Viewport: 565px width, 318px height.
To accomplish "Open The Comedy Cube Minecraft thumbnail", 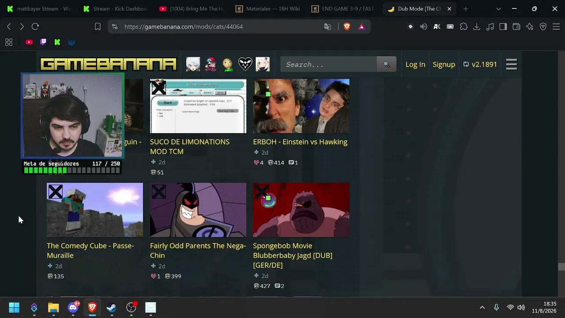I will [95, 210].
